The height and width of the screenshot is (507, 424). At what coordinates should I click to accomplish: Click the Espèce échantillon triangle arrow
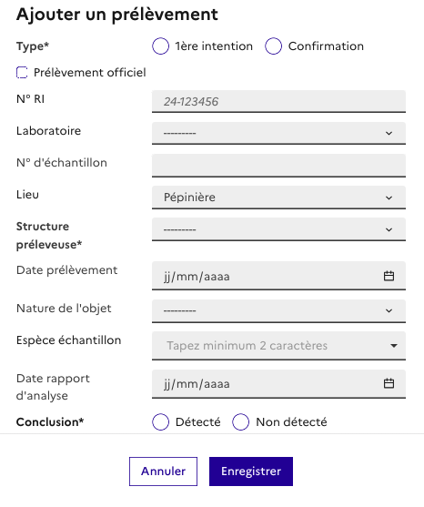pos(394,346)
